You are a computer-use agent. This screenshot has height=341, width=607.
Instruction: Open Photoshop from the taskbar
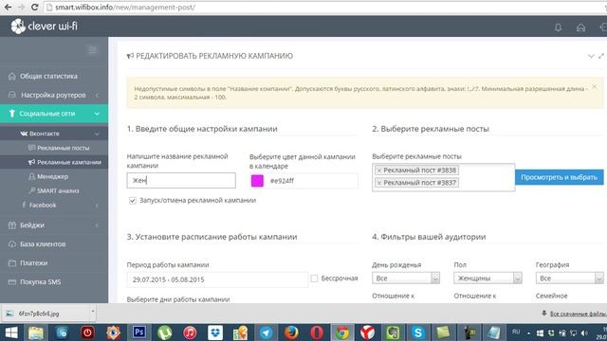[138, 332]
